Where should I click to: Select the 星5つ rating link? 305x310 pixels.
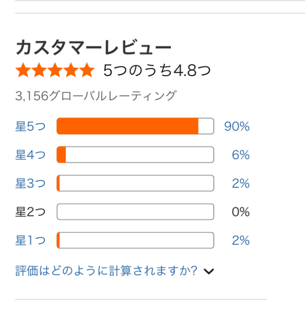pyautogui.click(x=31, y=126)
